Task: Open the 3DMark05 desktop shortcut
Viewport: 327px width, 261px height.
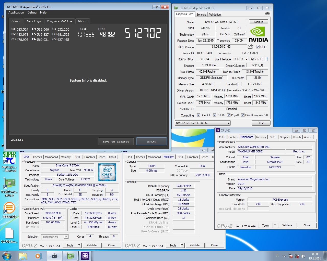Action: click(x=9, y=210)
